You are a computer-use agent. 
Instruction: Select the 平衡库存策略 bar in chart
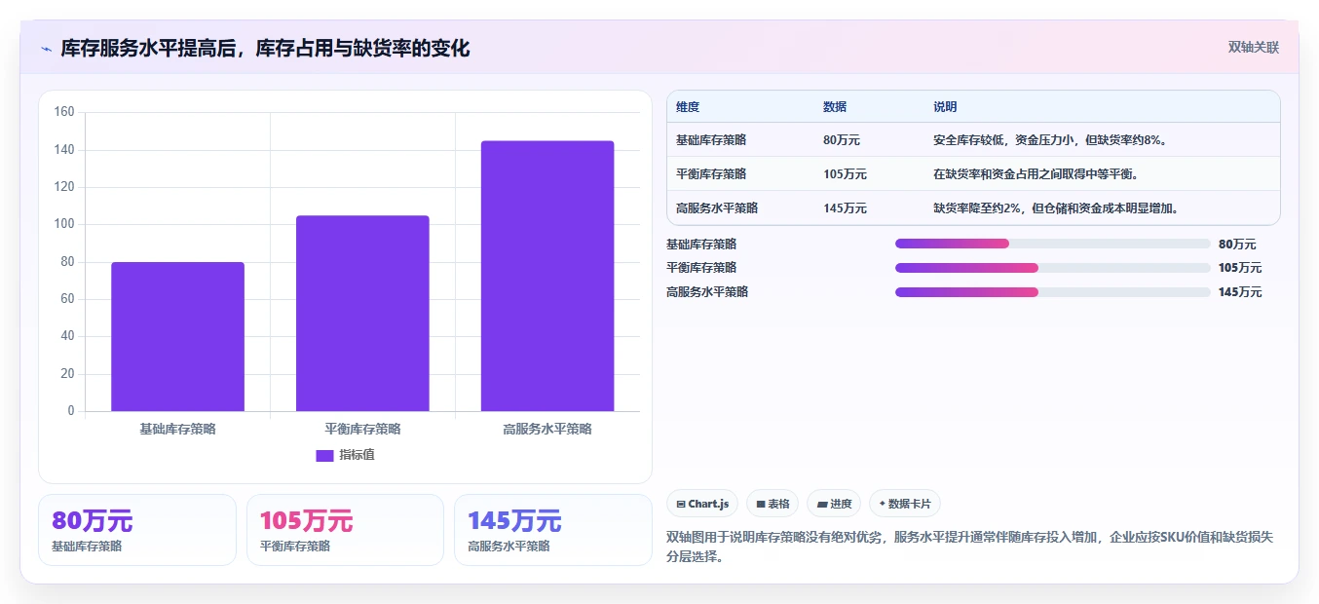coord(362,313)
